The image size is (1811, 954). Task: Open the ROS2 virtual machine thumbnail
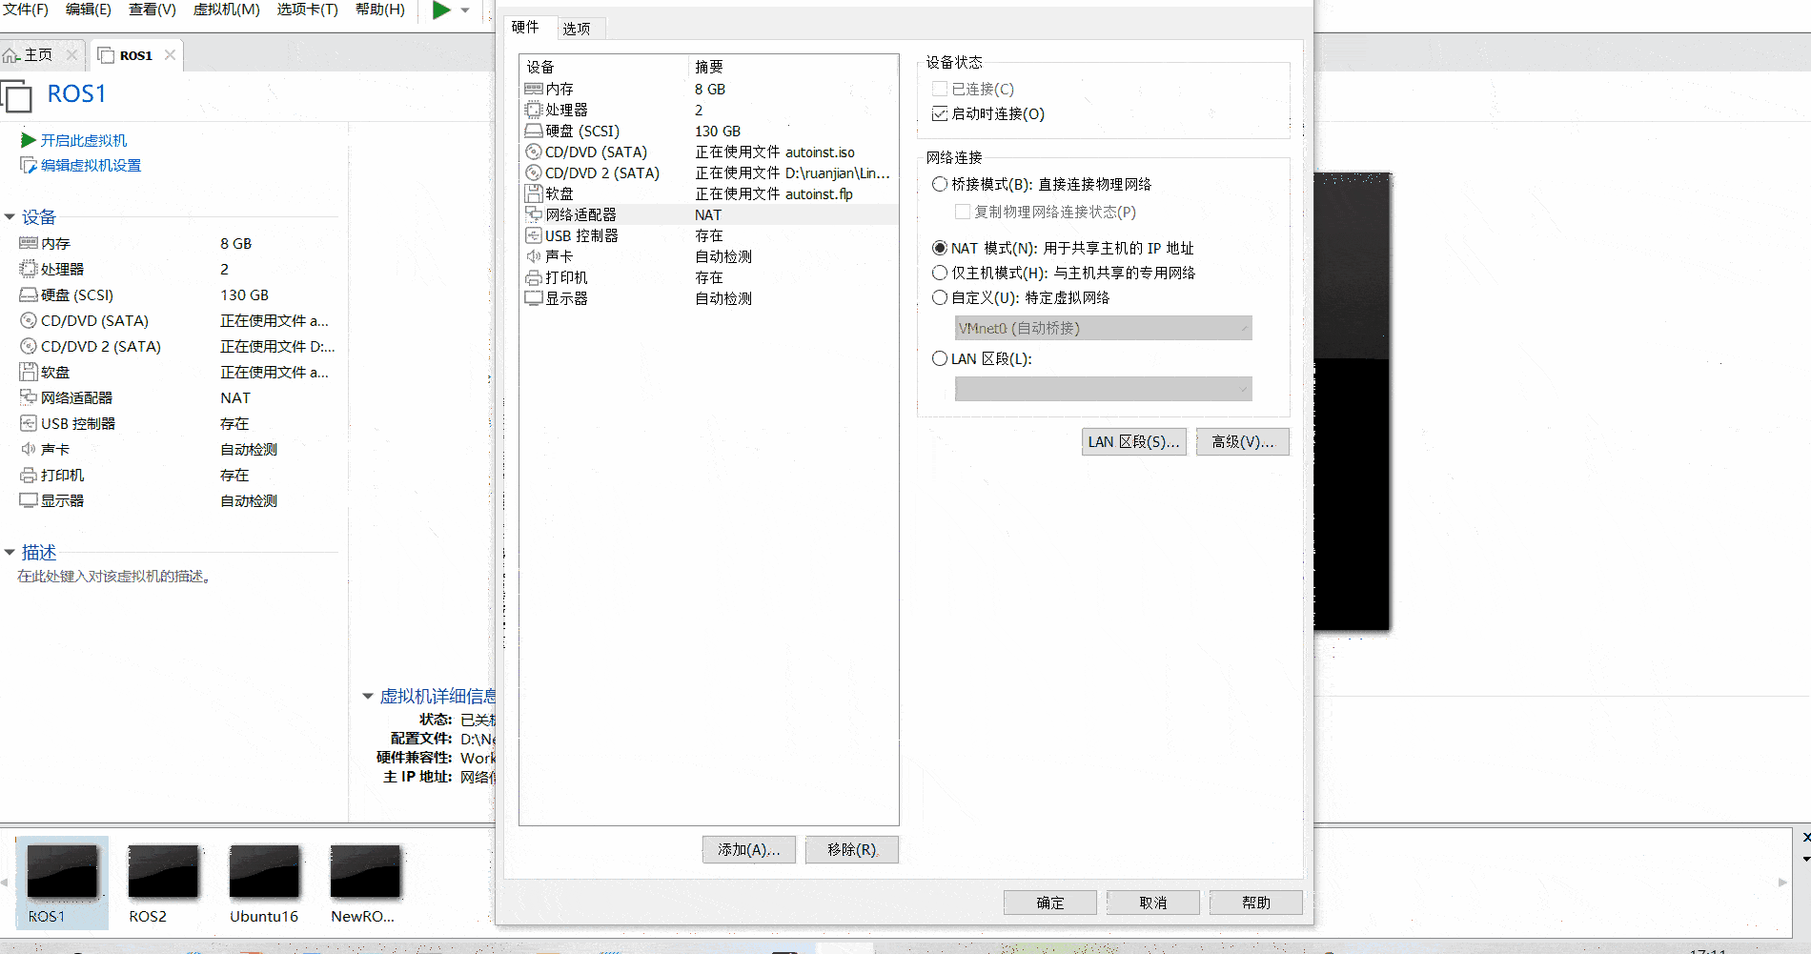click(x=163, y=870)
